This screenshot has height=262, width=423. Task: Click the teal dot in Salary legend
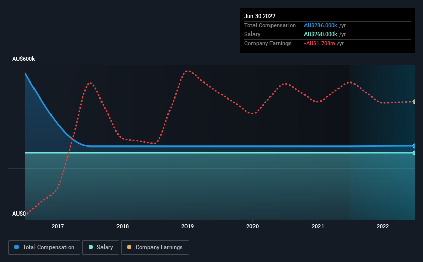click(x=91, y=247)
